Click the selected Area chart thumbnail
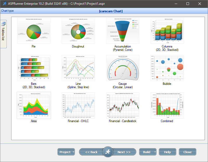 click(x=34, y=105)
